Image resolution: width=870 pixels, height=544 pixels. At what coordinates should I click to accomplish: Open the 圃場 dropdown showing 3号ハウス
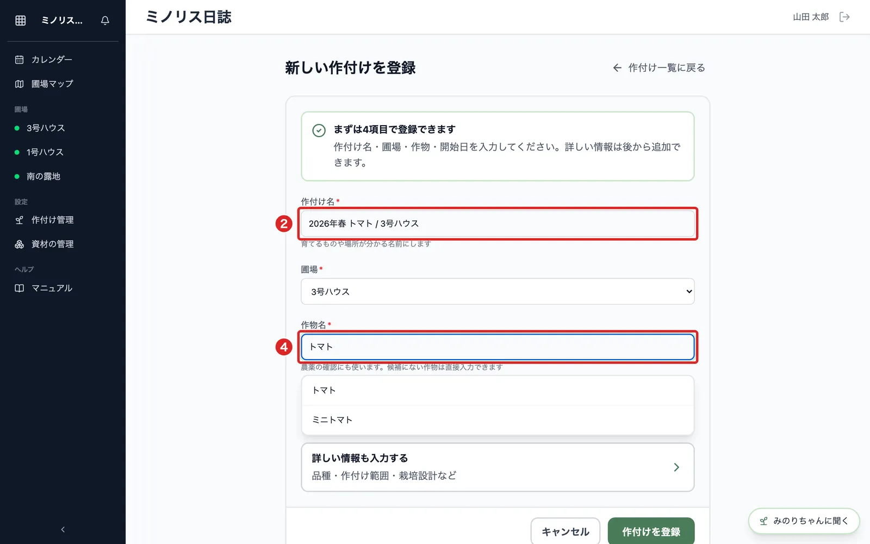[498, 292]
